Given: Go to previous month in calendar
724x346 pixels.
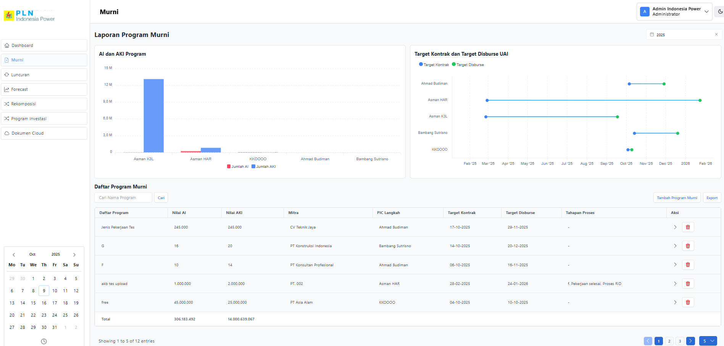Looking at the screenshot, I should [x=14, y=255].
